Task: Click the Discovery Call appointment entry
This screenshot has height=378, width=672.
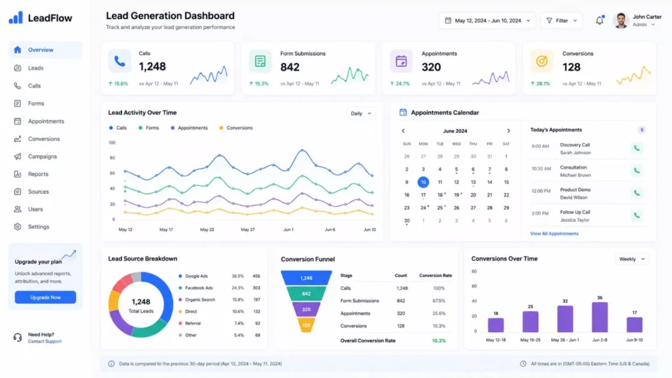Action: pyautogui.click(x=587, y=148)
